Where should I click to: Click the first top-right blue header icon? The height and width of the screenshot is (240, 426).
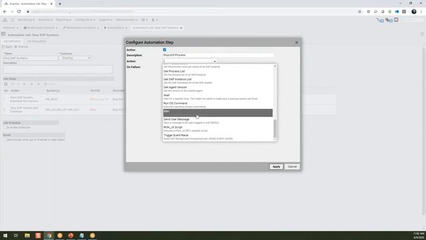point(380,20)
